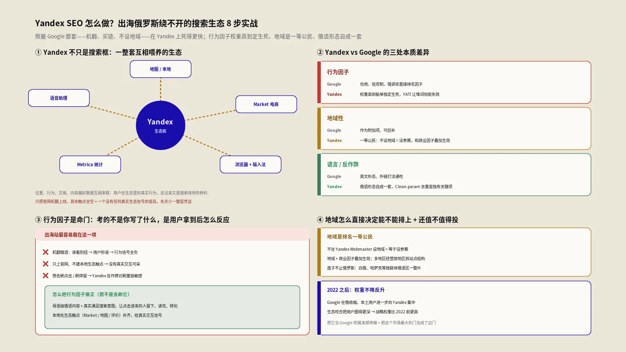Click Yandex label in 地域性 card

(x=335, y=140)
